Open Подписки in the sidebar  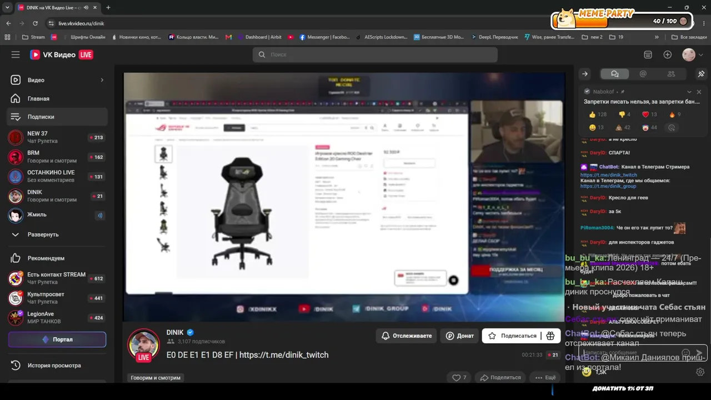tap(57, 117)
